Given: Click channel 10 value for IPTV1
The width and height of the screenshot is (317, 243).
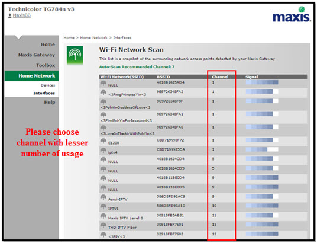Looking at the screenshot, I should (214, 206).
